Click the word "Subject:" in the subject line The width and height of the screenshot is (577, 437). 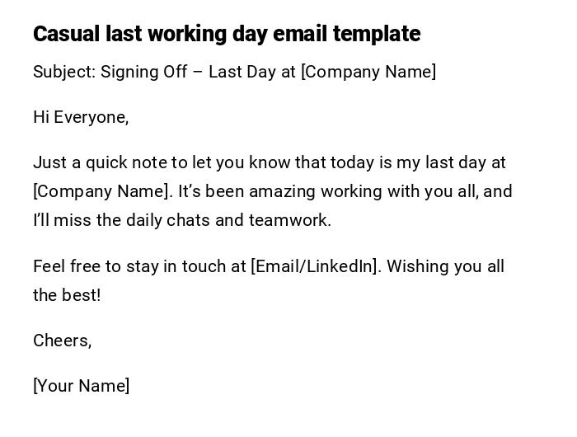click(64, 72)
